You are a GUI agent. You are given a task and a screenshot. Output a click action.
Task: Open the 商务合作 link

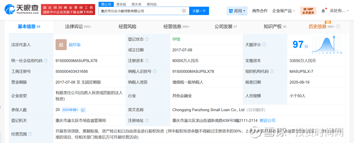(260, 10)
